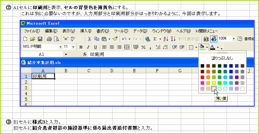Undo the last action with the Undo arrow icon
The image size is (259, 134).
(x=124, y=39)
